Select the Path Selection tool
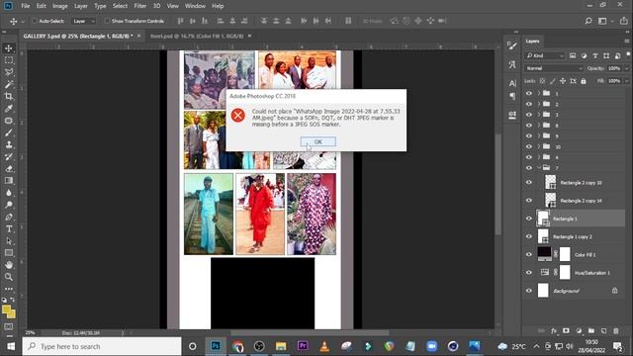Screen dimensions: 633x356 tap(9, 241)
